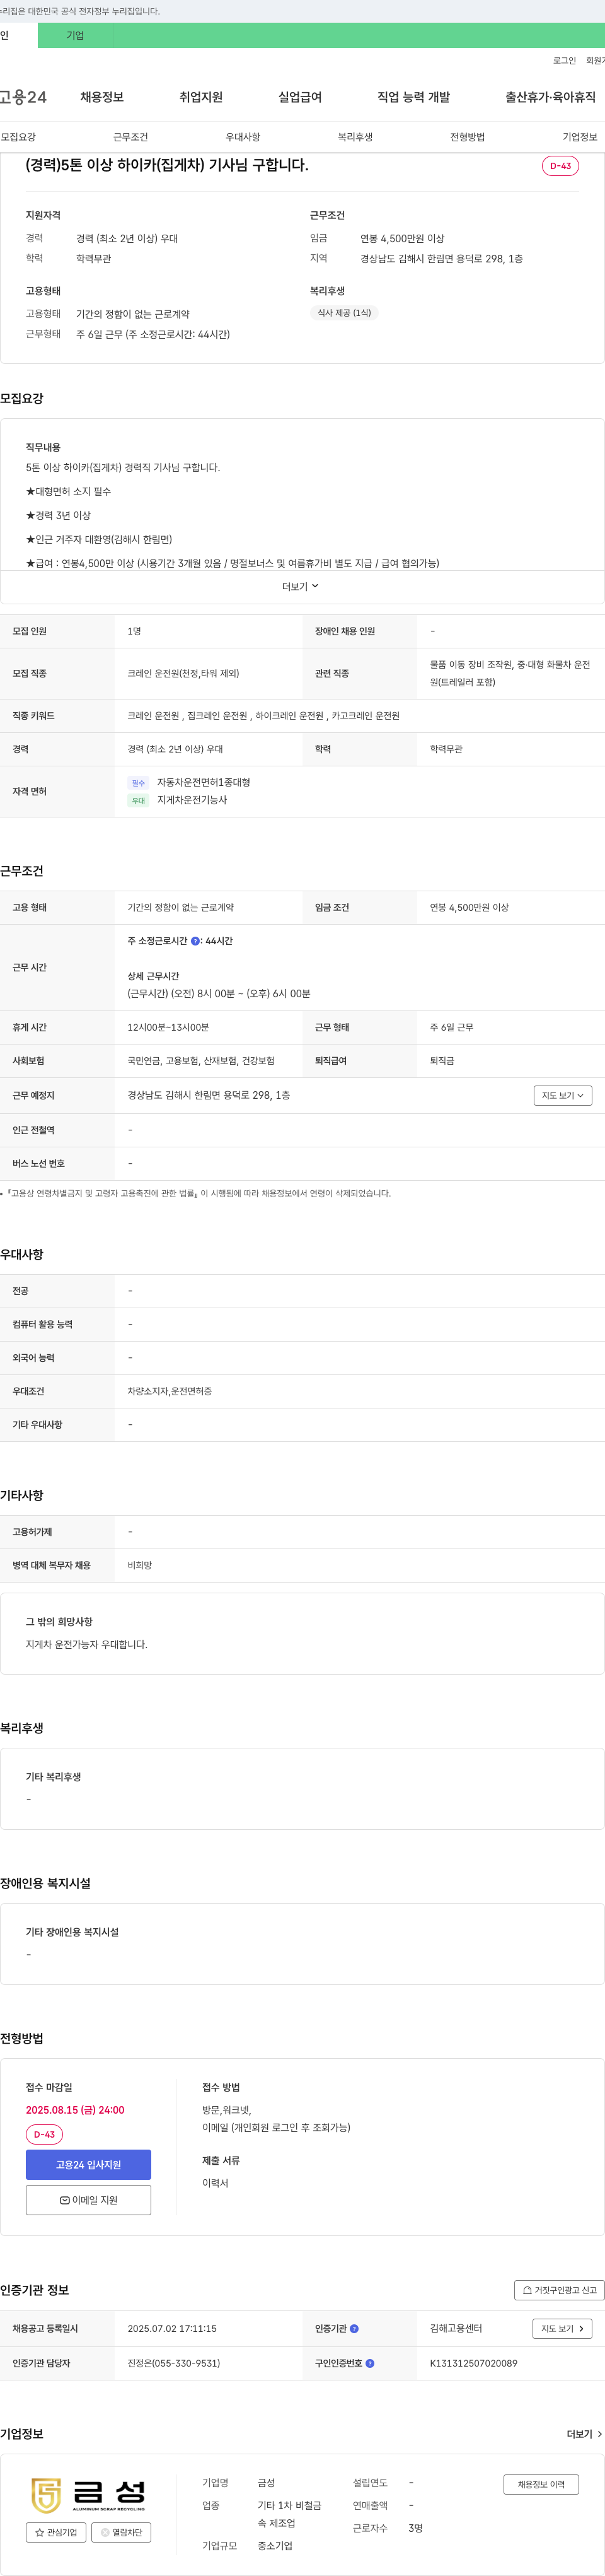Jump to the 기업정보 section tab
Image resolution: width=605 pixels, height=2576 pixels.
click(x=579, y=137)
